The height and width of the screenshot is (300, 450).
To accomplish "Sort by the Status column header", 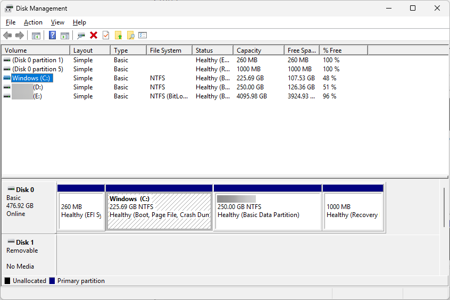I will click(213, 50).
